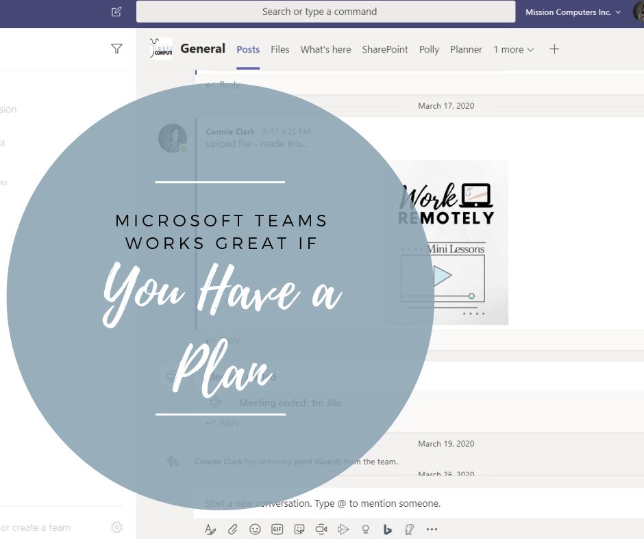This screenshot has width=644, height=539.
Task: Open the Work Remotely Mini Lessons thumbnail
Action: coord(447,243)
